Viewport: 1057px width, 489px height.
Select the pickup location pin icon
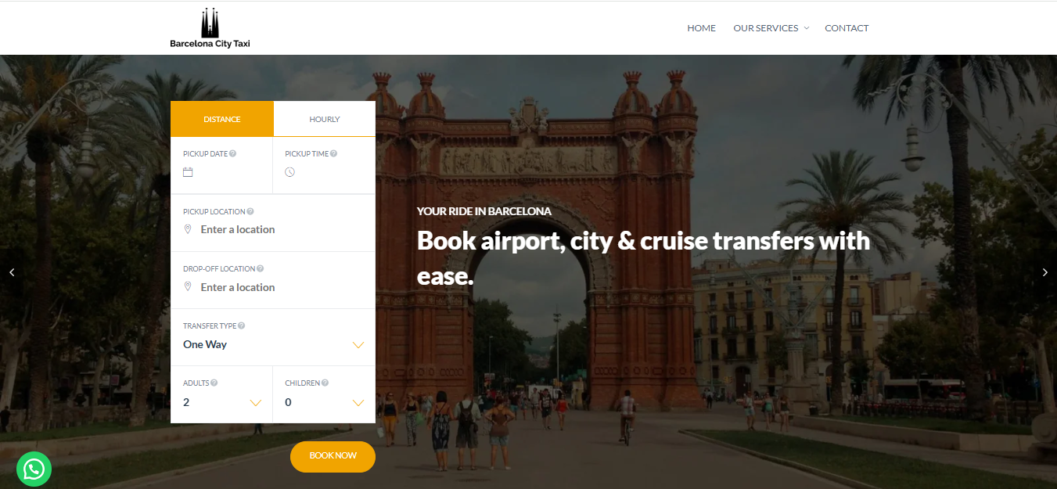pyautogui.click(x=188, y=228)
